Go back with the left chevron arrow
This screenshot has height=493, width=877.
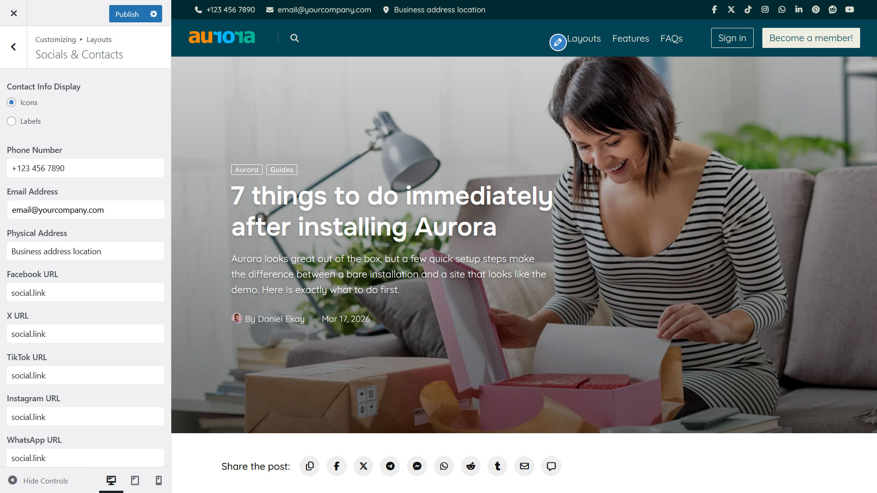click(x=14, y=47)
